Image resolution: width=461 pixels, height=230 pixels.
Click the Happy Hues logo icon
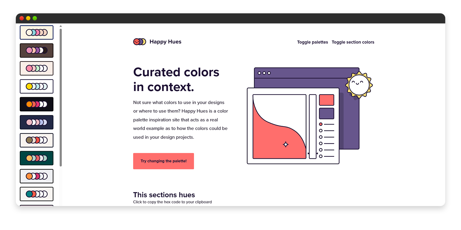pyautogui.click(x=140, y=42)
